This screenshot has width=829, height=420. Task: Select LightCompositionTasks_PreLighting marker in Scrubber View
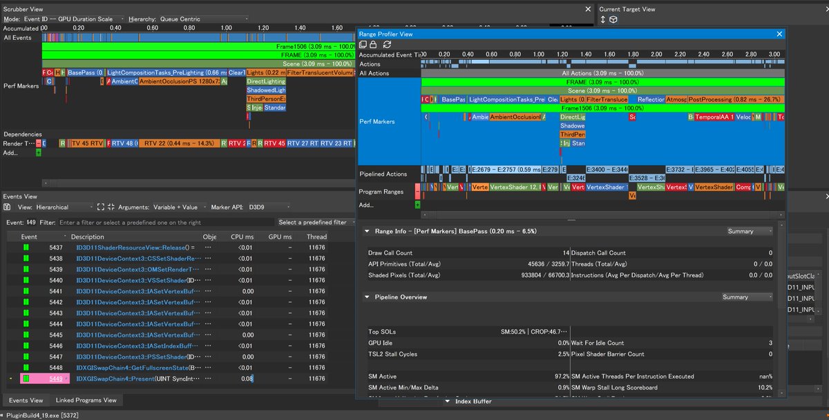click(166, 72)
